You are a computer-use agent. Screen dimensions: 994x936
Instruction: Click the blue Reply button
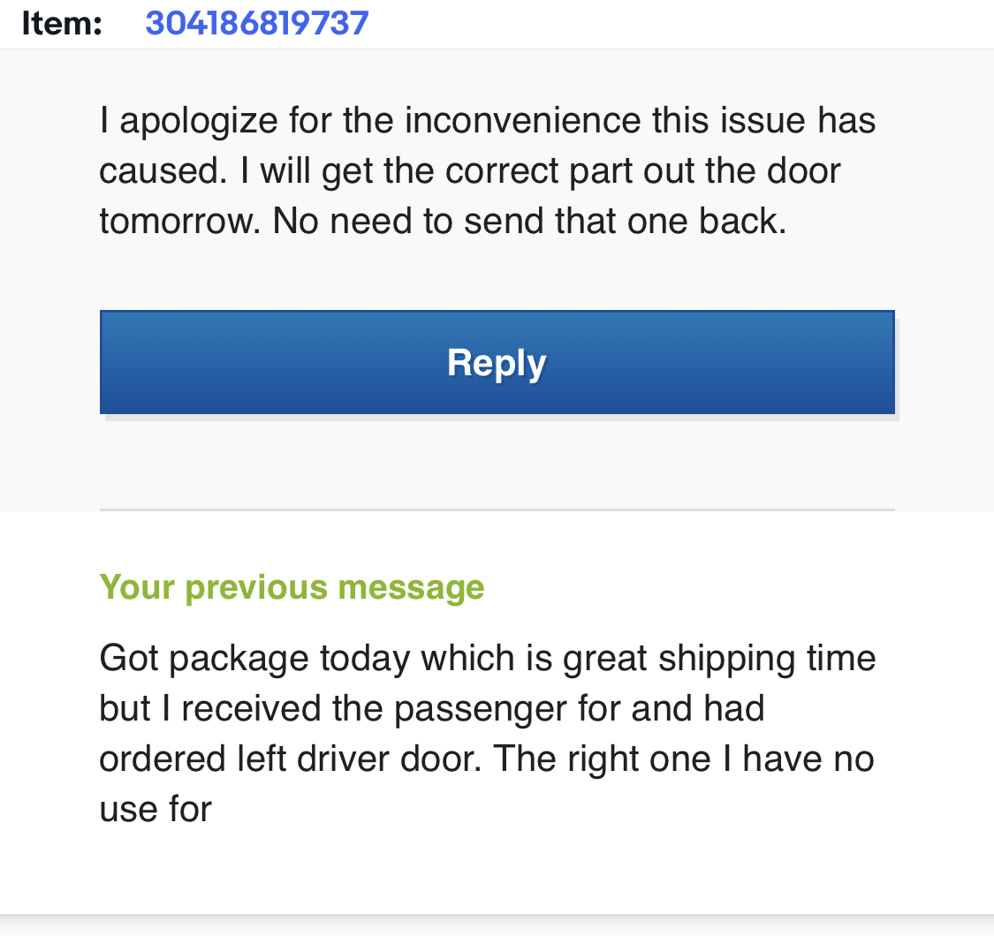coord(497,363)
